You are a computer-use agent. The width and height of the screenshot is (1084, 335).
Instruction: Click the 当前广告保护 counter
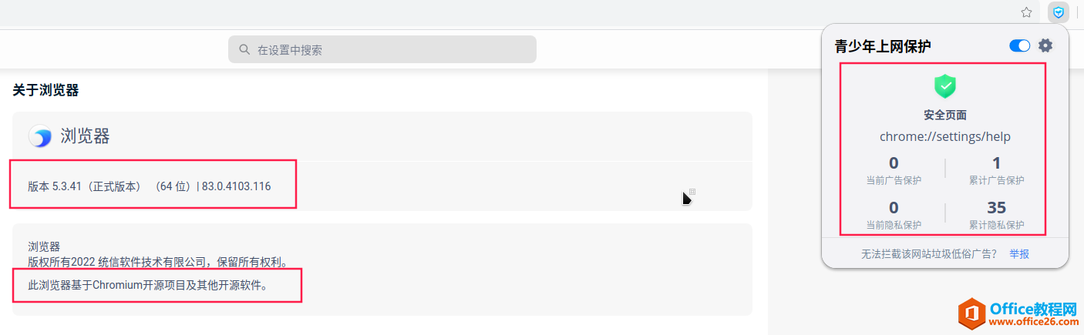point(894,171)
